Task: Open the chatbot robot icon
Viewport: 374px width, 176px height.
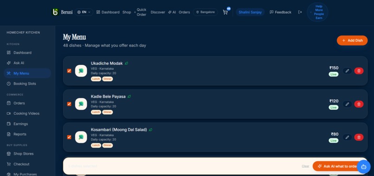Action: click(364, 167)
